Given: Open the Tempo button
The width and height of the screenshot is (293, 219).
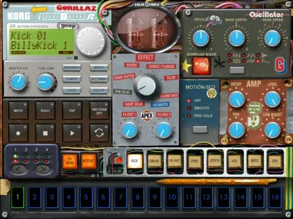Looking at the screenshot, I should [71, 79].
